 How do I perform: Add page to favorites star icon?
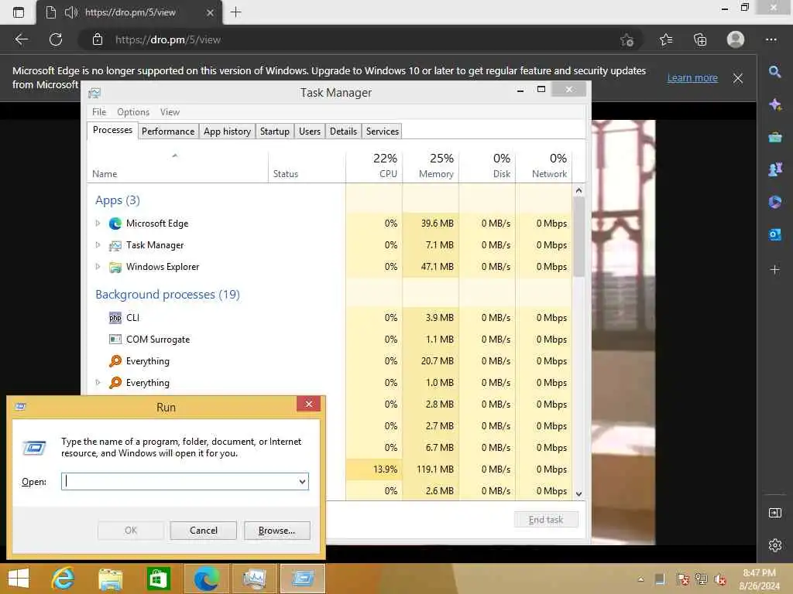627,39
